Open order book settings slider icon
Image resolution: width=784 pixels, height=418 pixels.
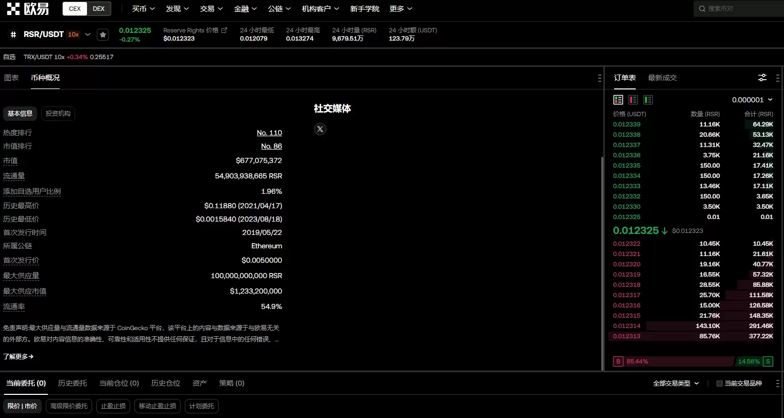(x=762, y=78)
